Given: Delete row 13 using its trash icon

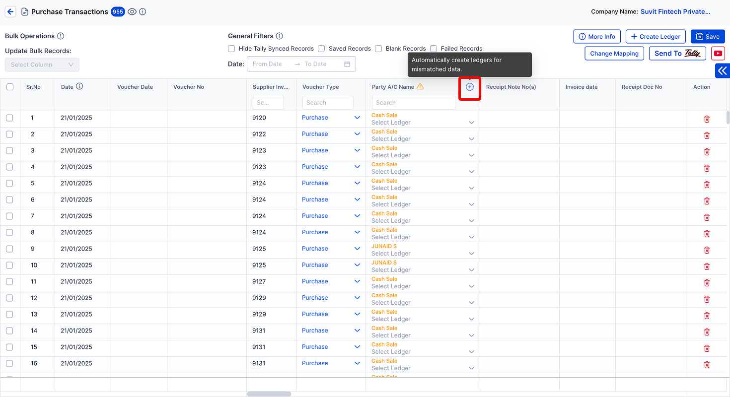Looking at the screenshot, I should pyautogui.click(x=707, y=316).
